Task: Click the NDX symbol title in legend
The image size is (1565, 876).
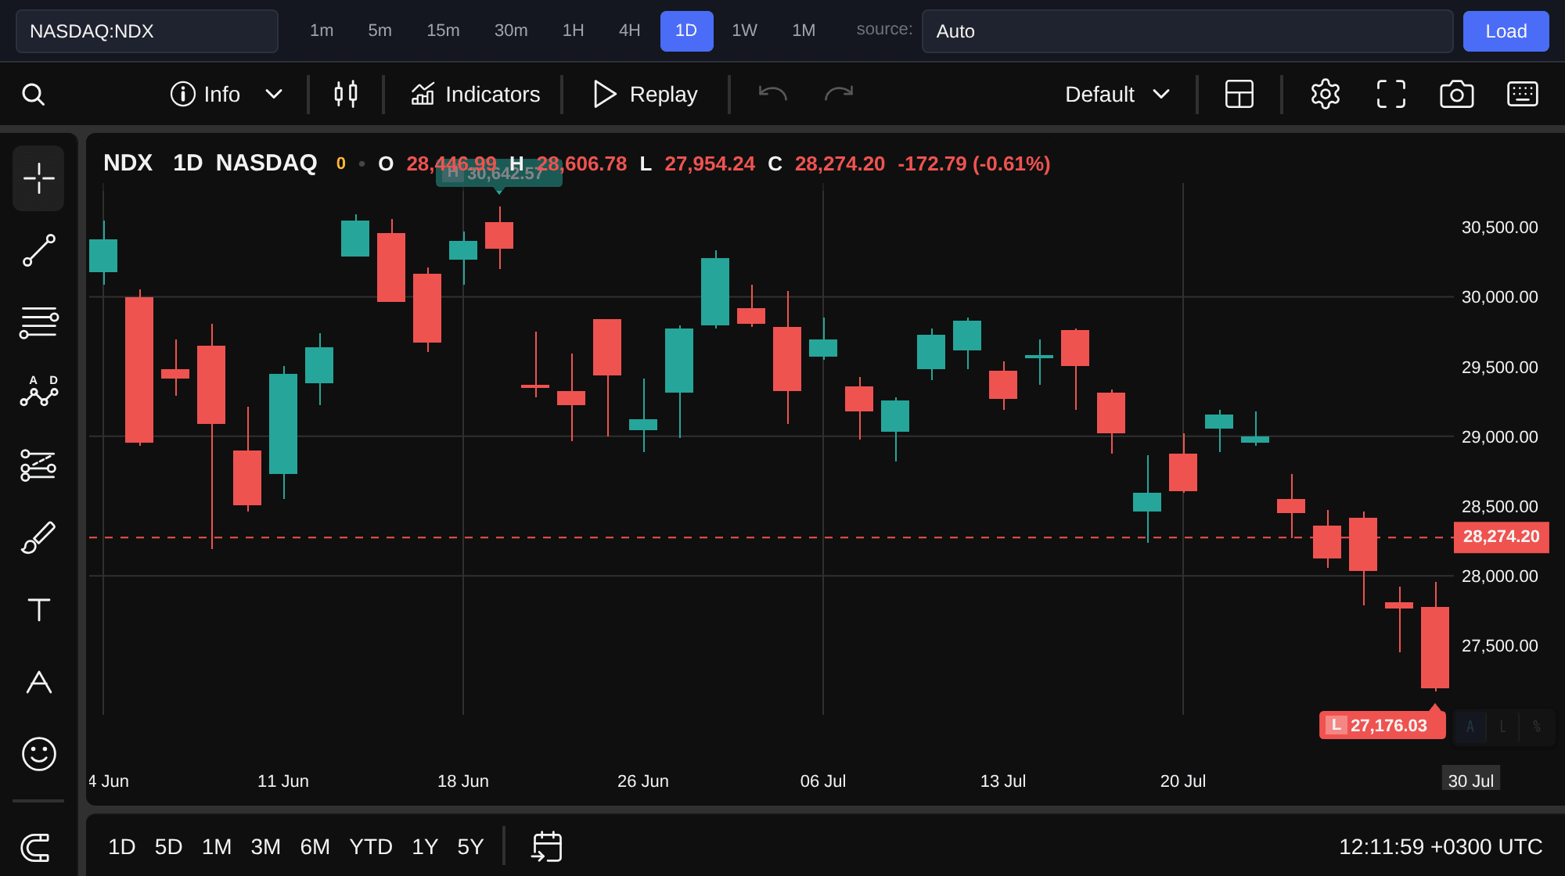Action: coord(128,163)
